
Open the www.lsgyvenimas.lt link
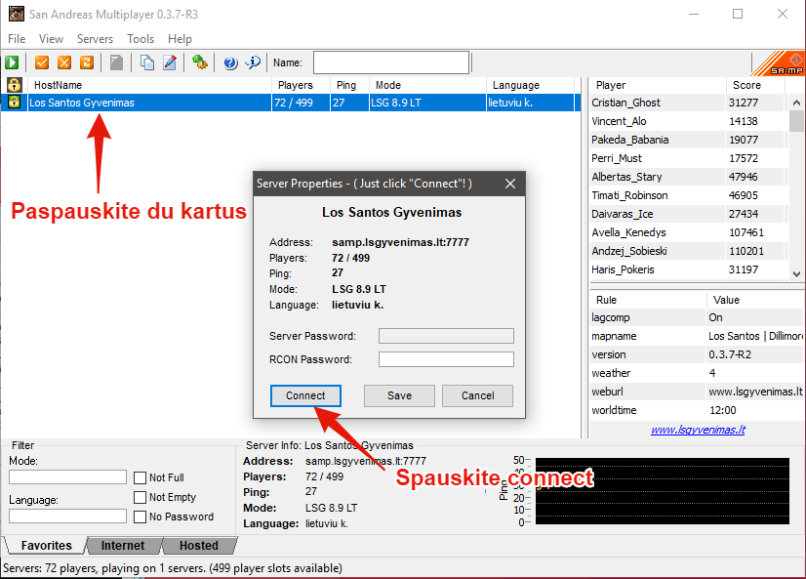[x=698, y=429]
